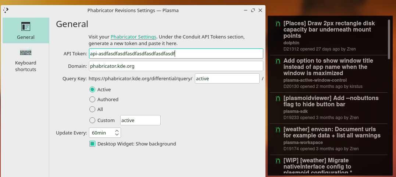Focus the Domain text field
This screenshot has width=396, height=177.
coord(176,66)
